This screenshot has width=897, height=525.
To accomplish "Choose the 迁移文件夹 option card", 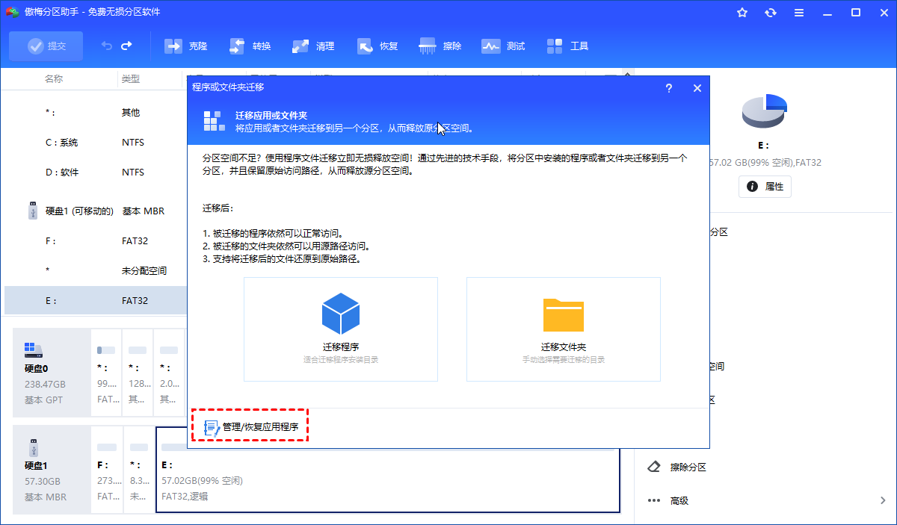I will click(564, 329).
